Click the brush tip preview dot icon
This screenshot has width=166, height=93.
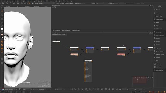tap(33, 3)
